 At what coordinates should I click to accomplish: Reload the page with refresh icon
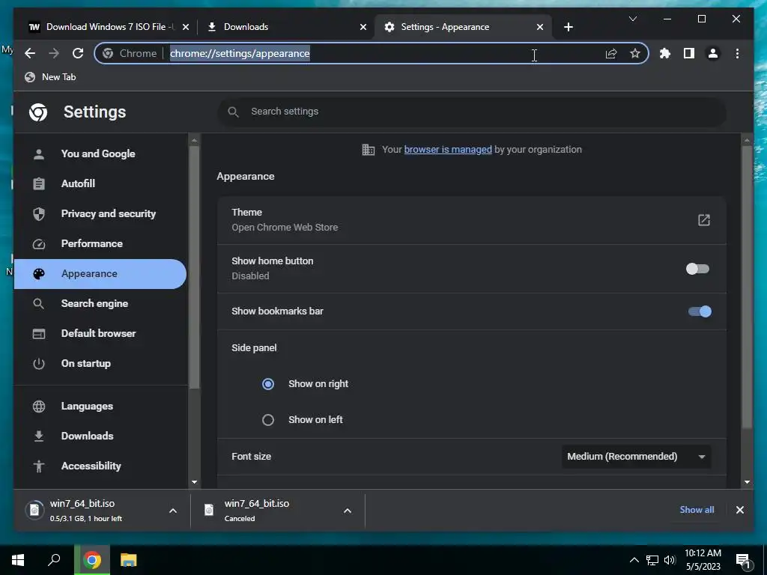pyautogui.click(x=78, y=53)
